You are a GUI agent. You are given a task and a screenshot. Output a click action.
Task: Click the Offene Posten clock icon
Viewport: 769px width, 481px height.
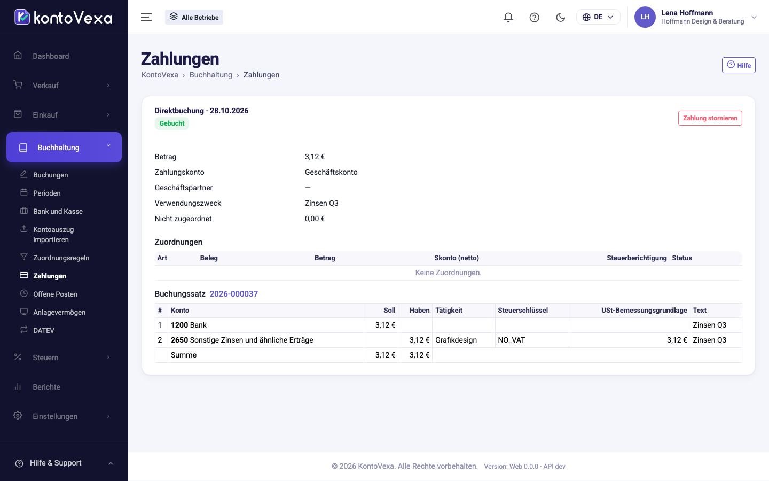coord(24,293)
